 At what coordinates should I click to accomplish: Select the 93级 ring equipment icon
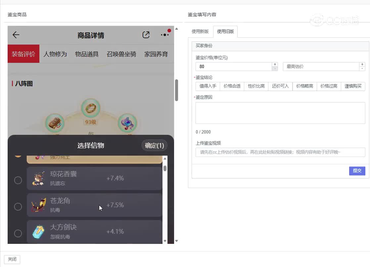pyautogui.click(x=91, y=108)
